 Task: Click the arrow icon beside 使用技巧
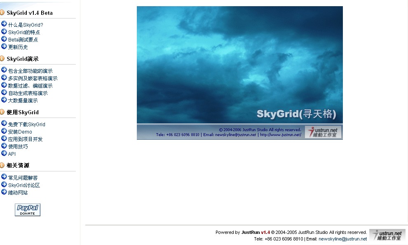[4, 146]
